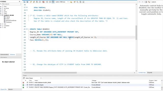Select Views under student_details

(8, 19)
